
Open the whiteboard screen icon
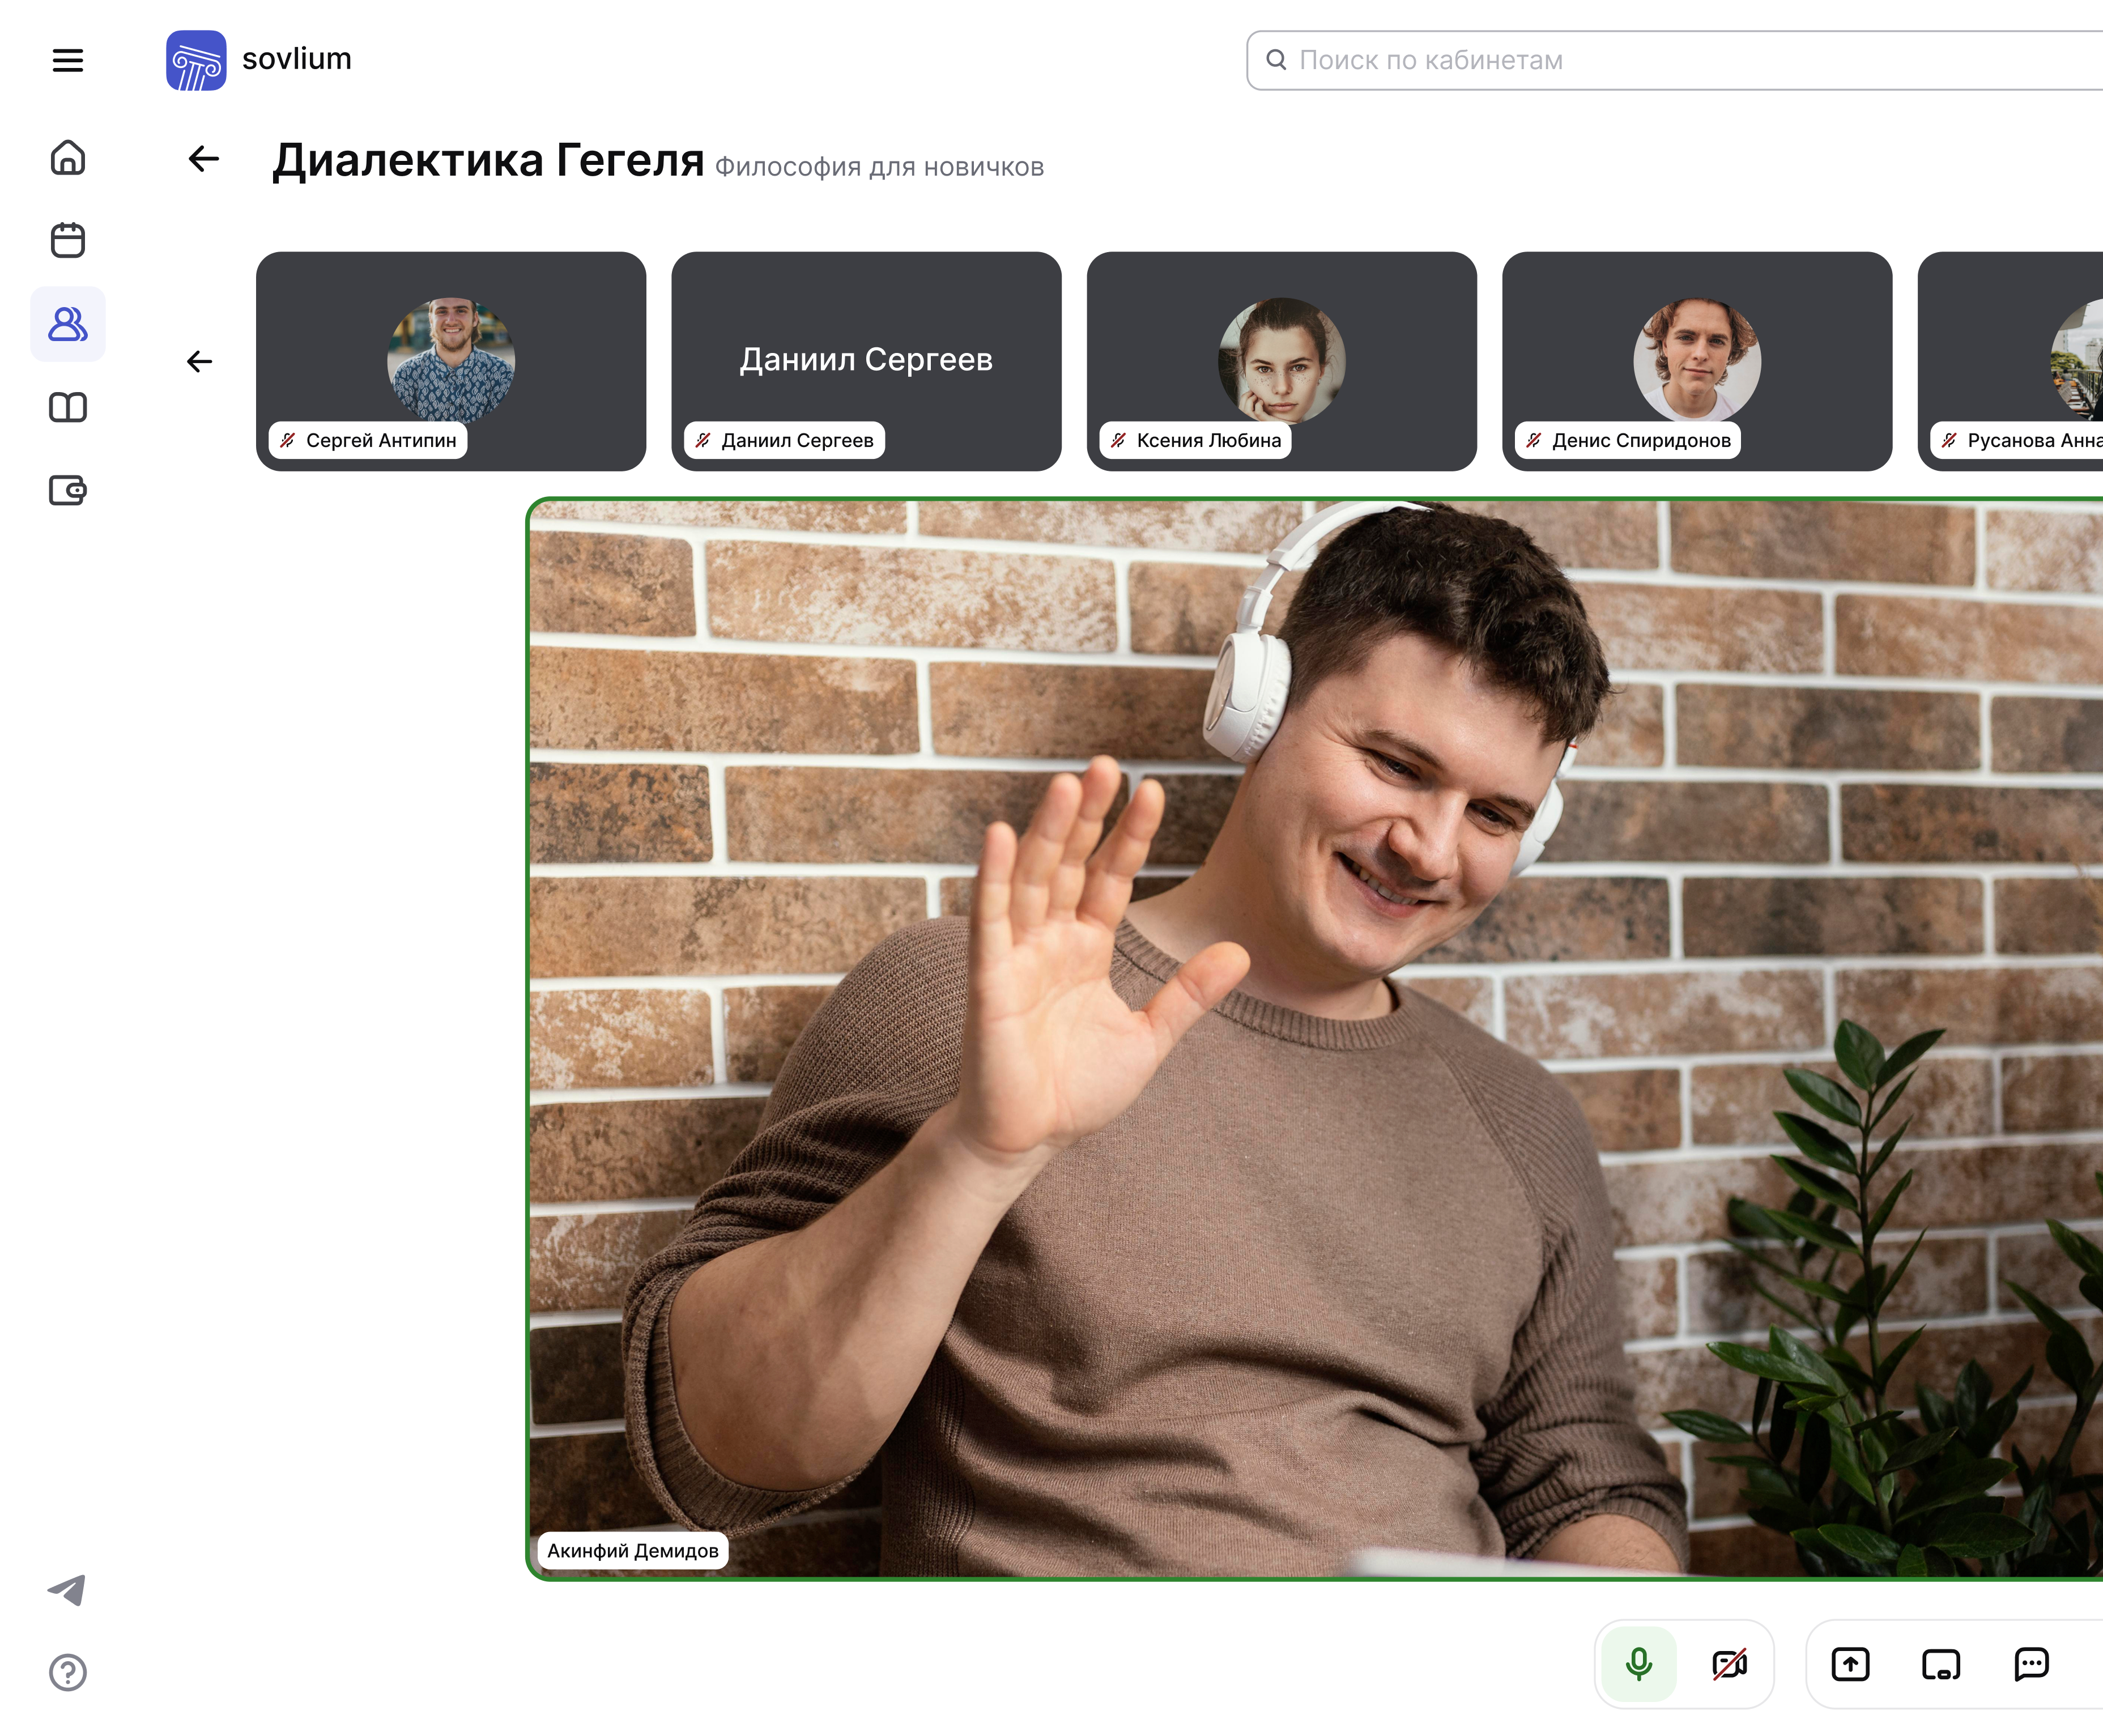[x=1941, y=1664]
